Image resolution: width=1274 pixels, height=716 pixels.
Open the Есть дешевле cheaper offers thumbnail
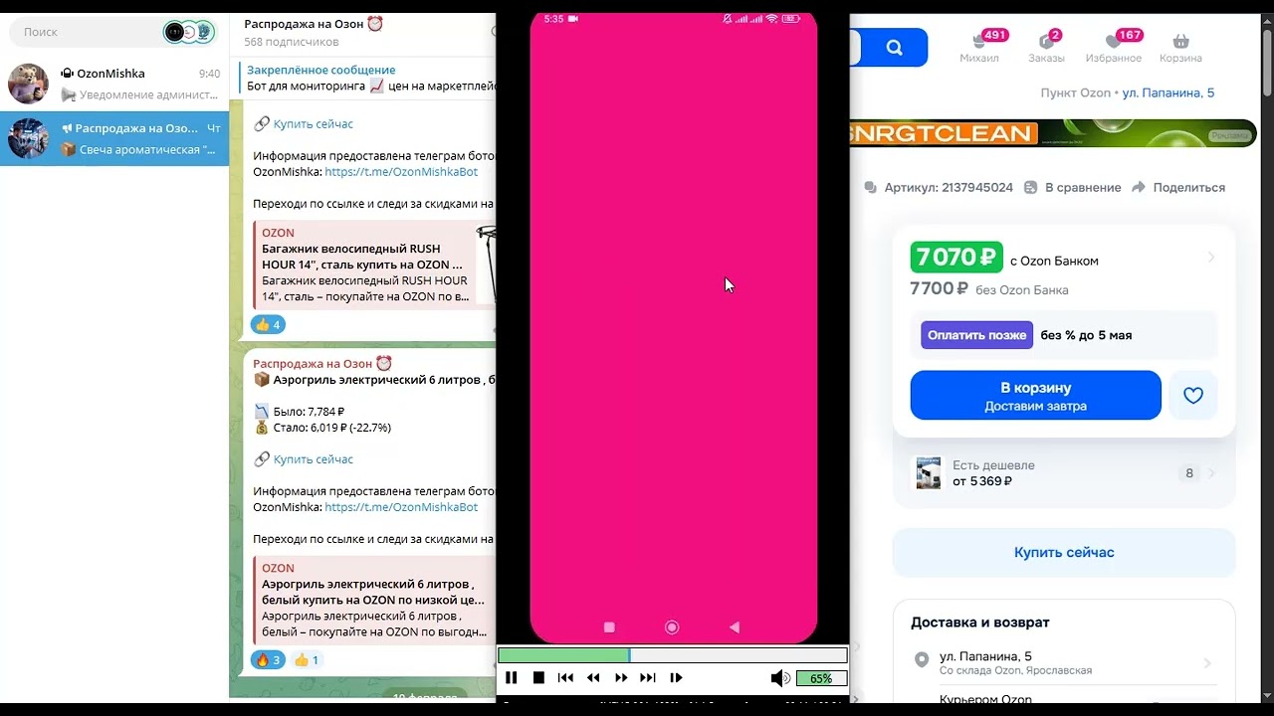tap(929, 473)
